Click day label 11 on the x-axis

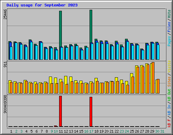coord(61,131)
